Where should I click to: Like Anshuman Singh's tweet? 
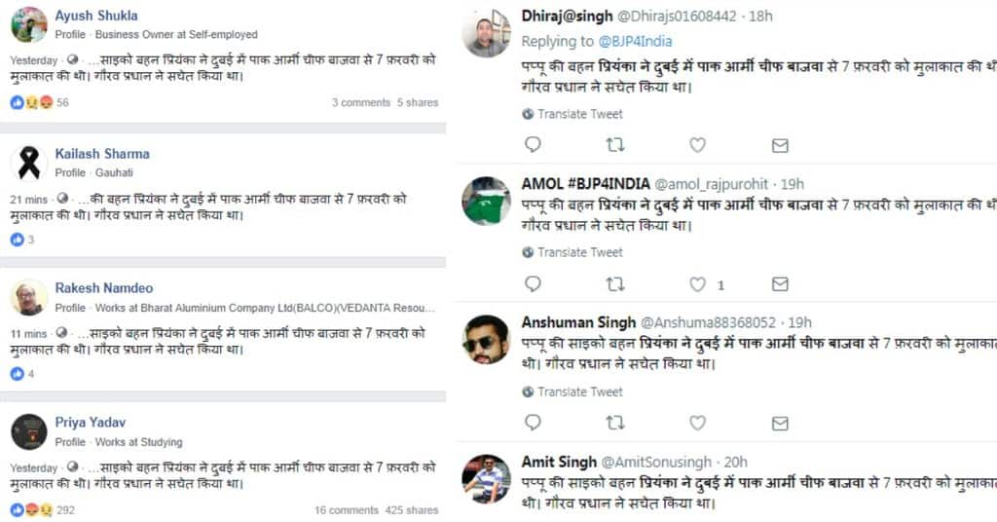coord(697,423)
